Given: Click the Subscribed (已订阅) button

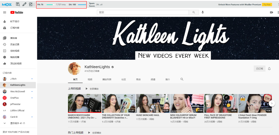Looking at the screenshot, I should click(259, 69).
